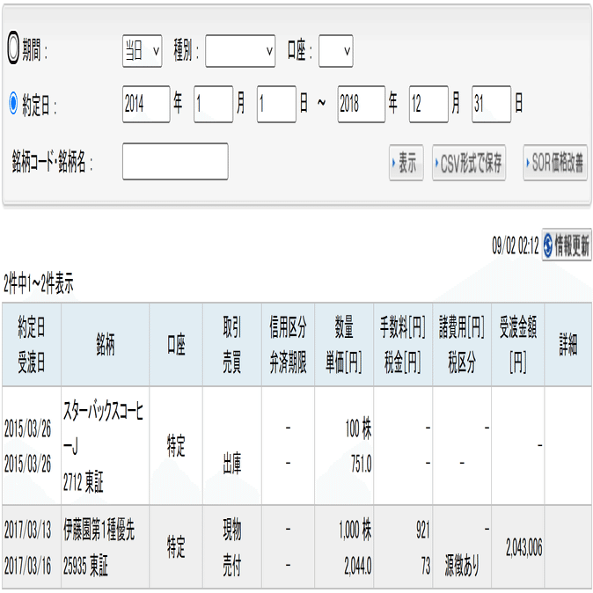This screenshot has width=593, height=593.
Task: Click the 手数料[円] 税金[円] column header
Action: tap(403, 345)
